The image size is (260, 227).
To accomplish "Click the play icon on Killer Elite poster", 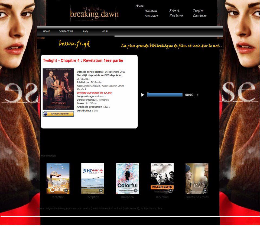I will point(170,190).
